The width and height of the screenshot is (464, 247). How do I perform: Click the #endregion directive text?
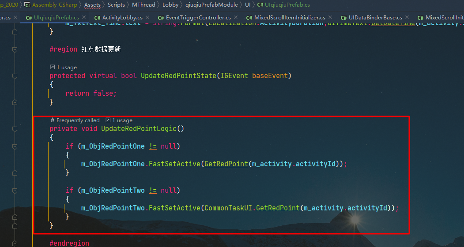pos(69,243)
